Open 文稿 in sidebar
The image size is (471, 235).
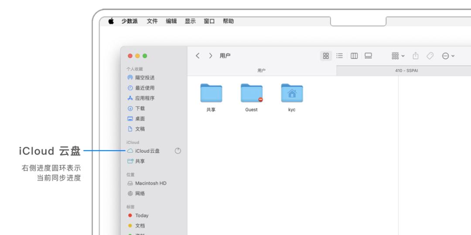(x=136, y=129)
